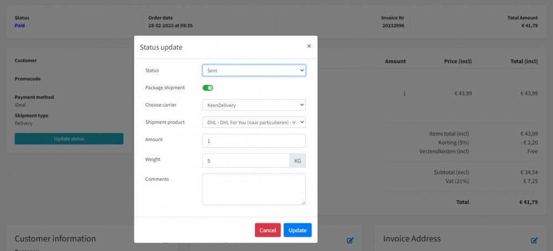553x251 pixels.
Task: Click the iDeal payment method text
Action: 20,105
